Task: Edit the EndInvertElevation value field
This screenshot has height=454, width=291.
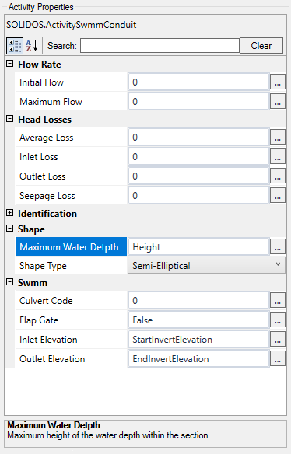Action: [199, 358]
